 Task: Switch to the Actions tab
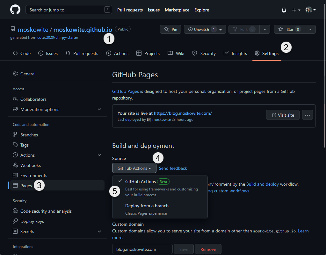[117, 53]
